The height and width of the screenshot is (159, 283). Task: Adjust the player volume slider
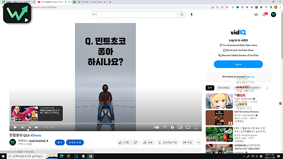coord(39,127)
